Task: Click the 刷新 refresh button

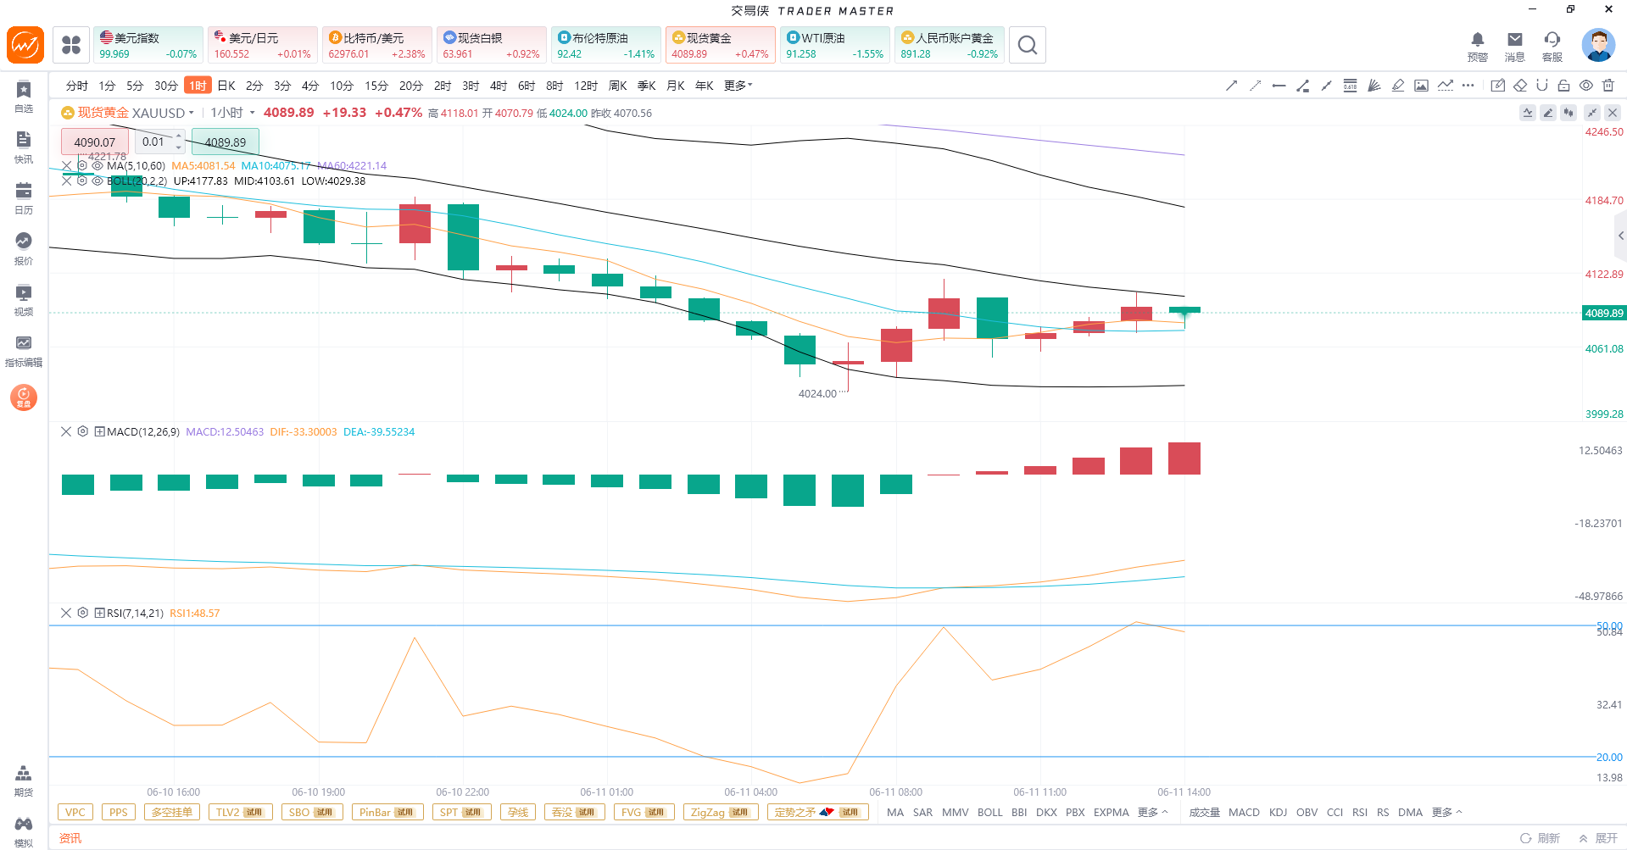Action: click(x=1541, y=838)
